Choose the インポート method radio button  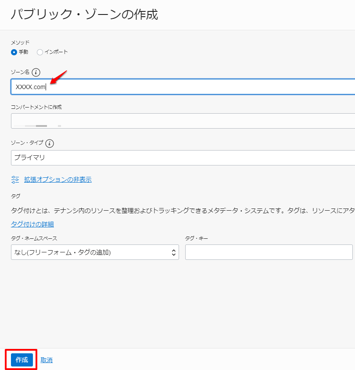coord(39,52)
